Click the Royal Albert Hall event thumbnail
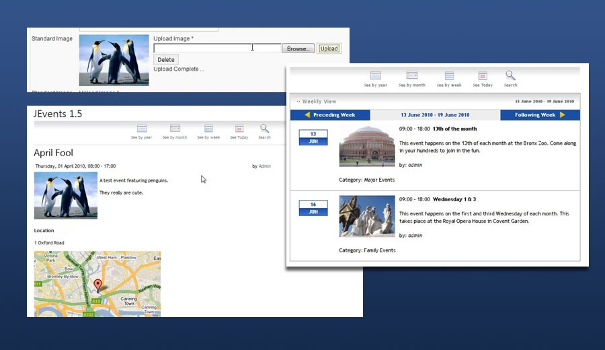Screen dimensions: 605x350 tap(366, 146)
